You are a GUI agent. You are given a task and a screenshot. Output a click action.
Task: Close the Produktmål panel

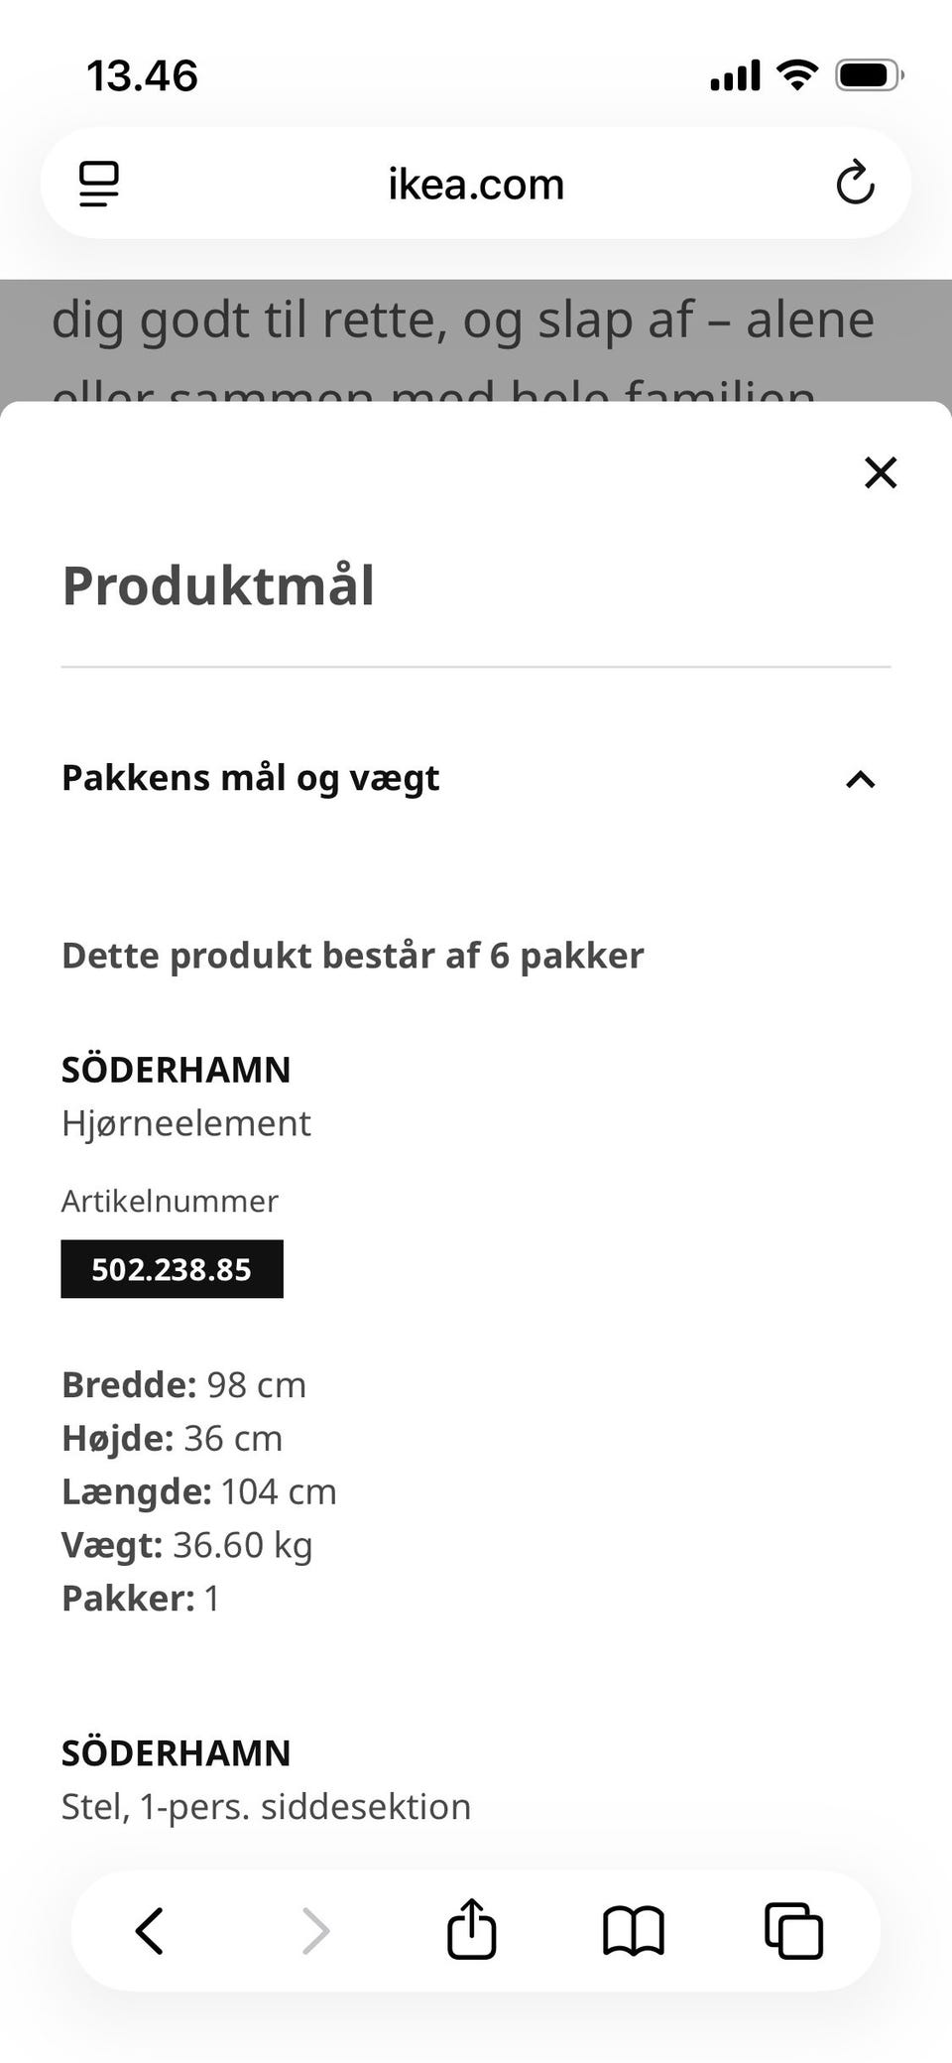(880, 472)
